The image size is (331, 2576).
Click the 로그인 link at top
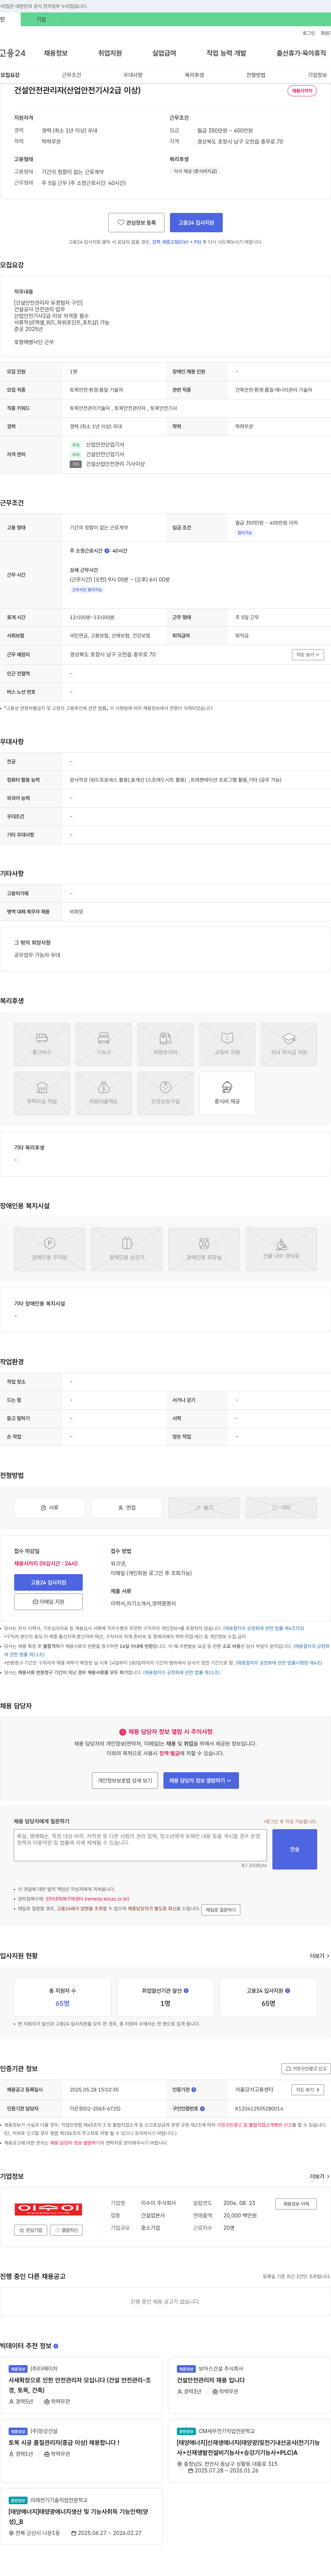(x=309, y=33)
